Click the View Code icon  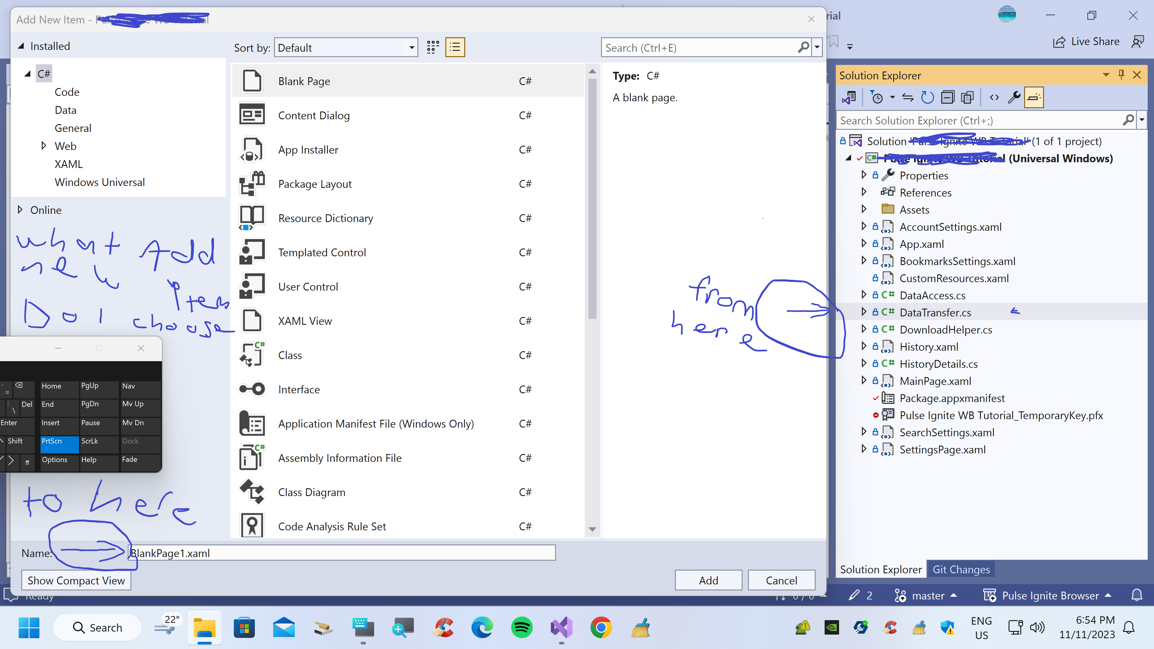click(x=994, y=97)
